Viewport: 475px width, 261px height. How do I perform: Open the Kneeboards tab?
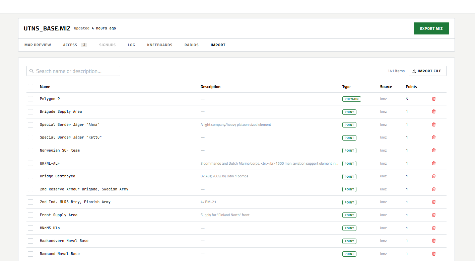point(160,45)
